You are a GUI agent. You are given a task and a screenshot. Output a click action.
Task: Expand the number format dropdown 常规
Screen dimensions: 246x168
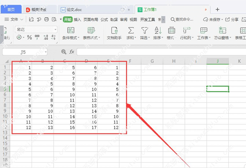[55, 29]
